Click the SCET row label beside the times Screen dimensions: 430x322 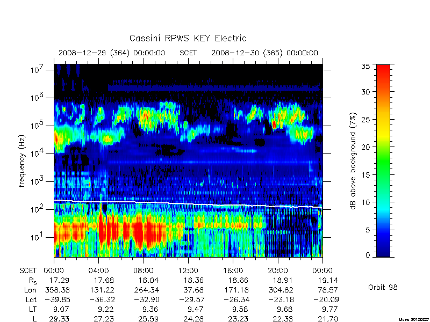pos(28,270)
